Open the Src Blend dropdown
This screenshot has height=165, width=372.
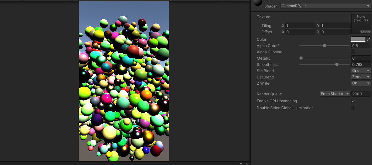pyautogui.click(x=361, y=71)
